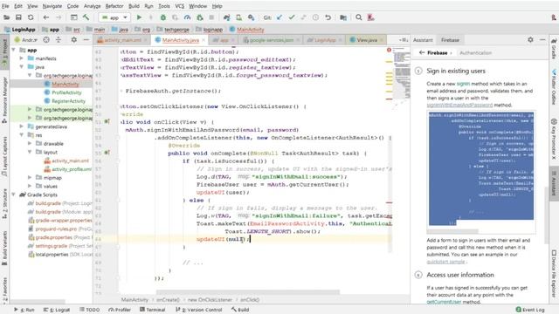Click the Save All toolbar icon
The width and height of the screenshot is (559, 314).
(x=18, y=17)
